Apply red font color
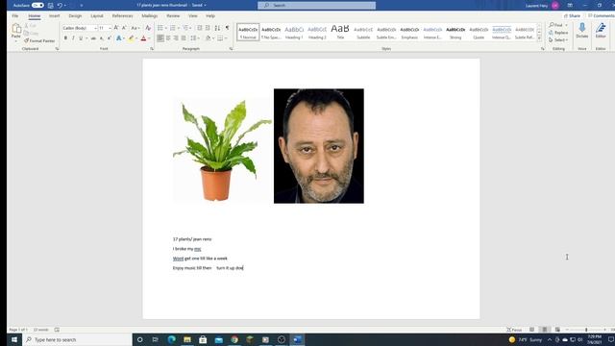This screenshot has height=346, width=615. [x=143, y=38]
